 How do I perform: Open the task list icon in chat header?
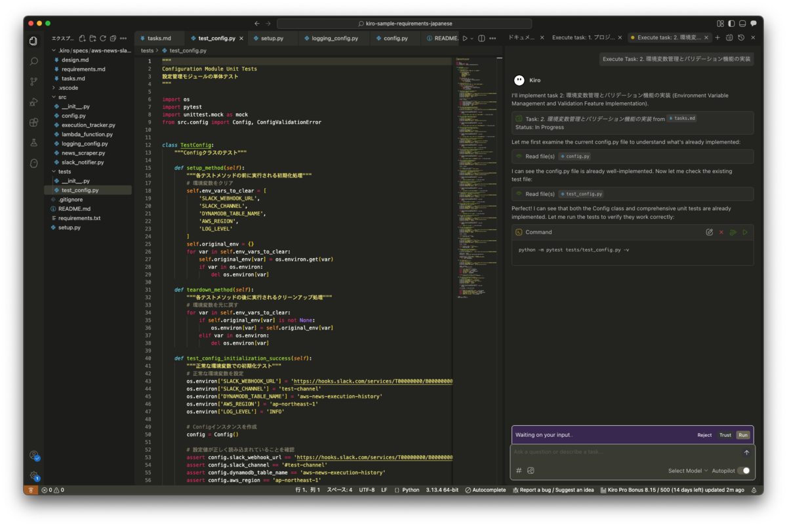[729, 38]
